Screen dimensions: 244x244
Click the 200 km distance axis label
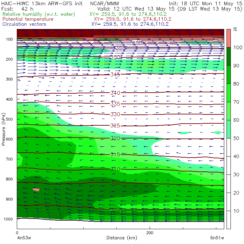[150, 233]
